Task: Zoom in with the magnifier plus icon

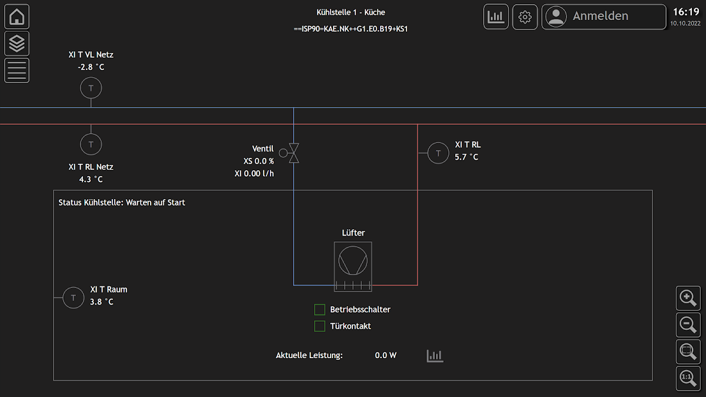Action: pos(688,298)
